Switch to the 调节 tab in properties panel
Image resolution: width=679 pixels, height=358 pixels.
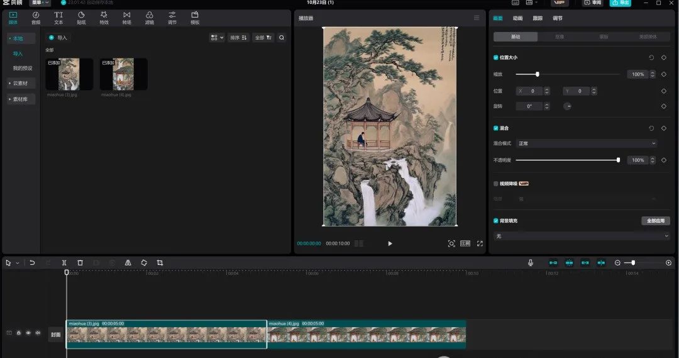coord(557,18)
